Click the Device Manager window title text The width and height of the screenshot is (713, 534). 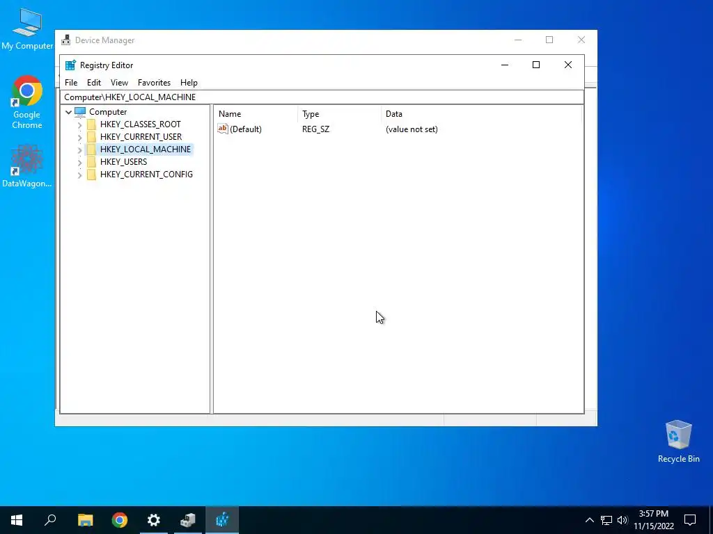[104, 40]
